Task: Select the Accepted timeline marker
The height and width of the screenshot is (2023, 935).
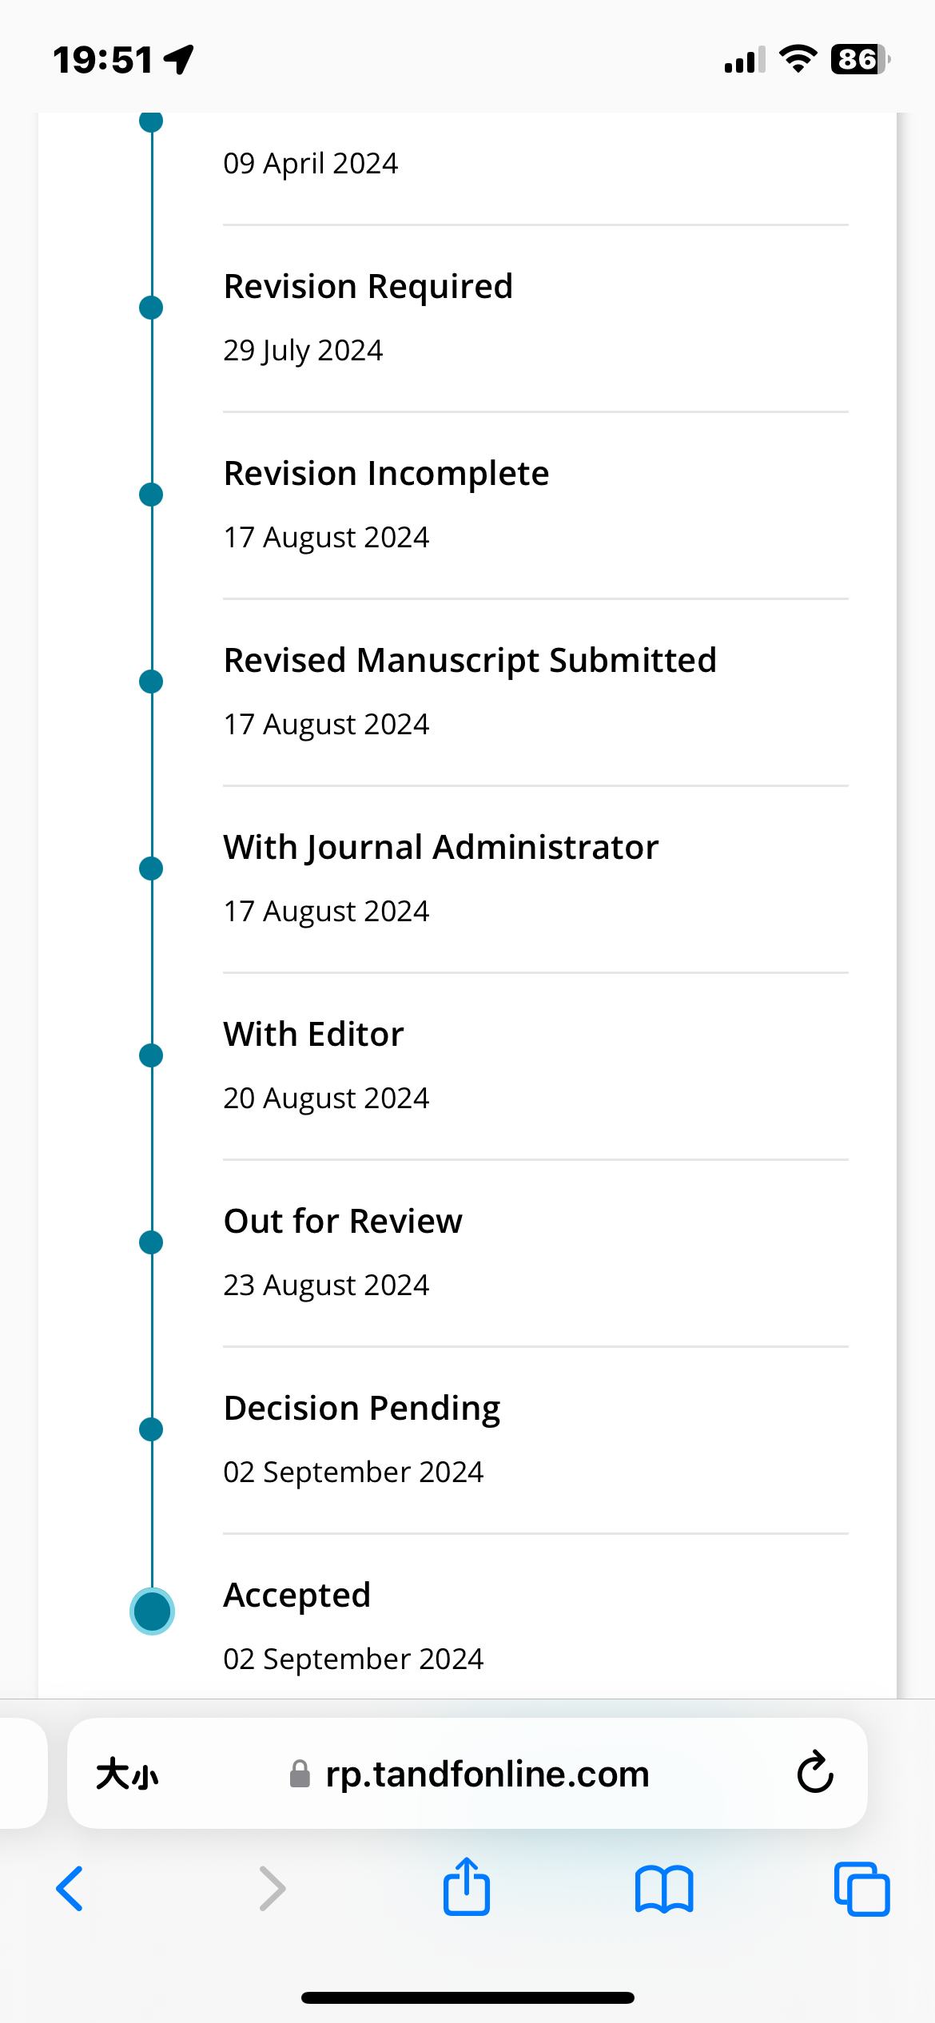Action: point(152,1611)
